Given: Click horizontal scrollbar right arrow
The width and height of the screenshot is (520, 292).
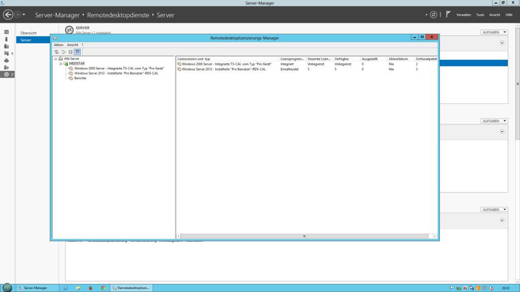Looking at the screenshot, I should [x=435, y=236].
